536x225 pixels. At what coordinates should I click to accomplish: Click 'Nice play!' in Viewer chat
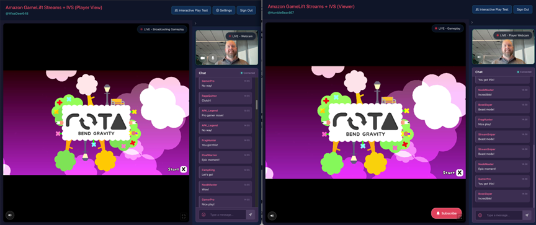point(485,125)
